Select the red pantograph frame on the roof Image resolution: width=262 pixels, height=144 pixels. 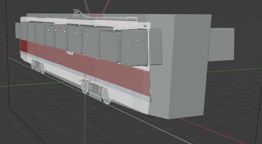click(x=96, y=8)
